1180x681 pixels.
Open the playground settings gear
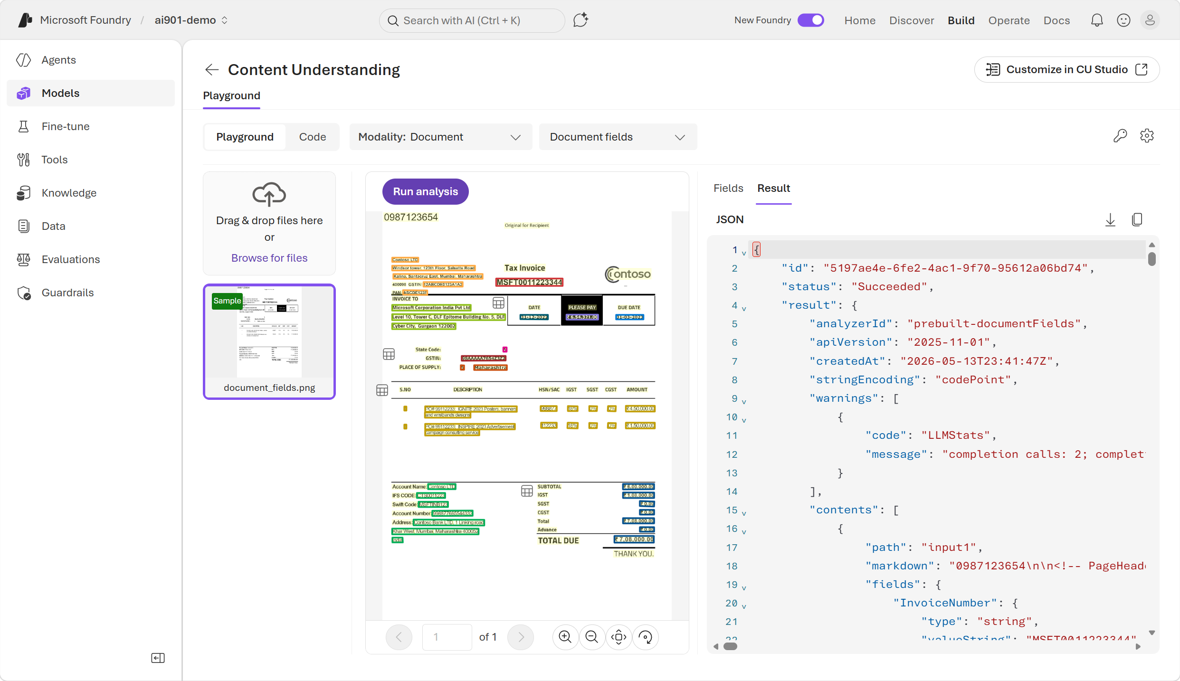coord(1147,136)
